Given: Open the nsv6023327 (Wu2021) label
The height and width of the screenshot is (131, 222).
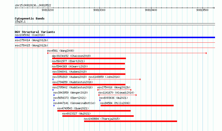Looking at the screenshot, I should tap(76, 114).
